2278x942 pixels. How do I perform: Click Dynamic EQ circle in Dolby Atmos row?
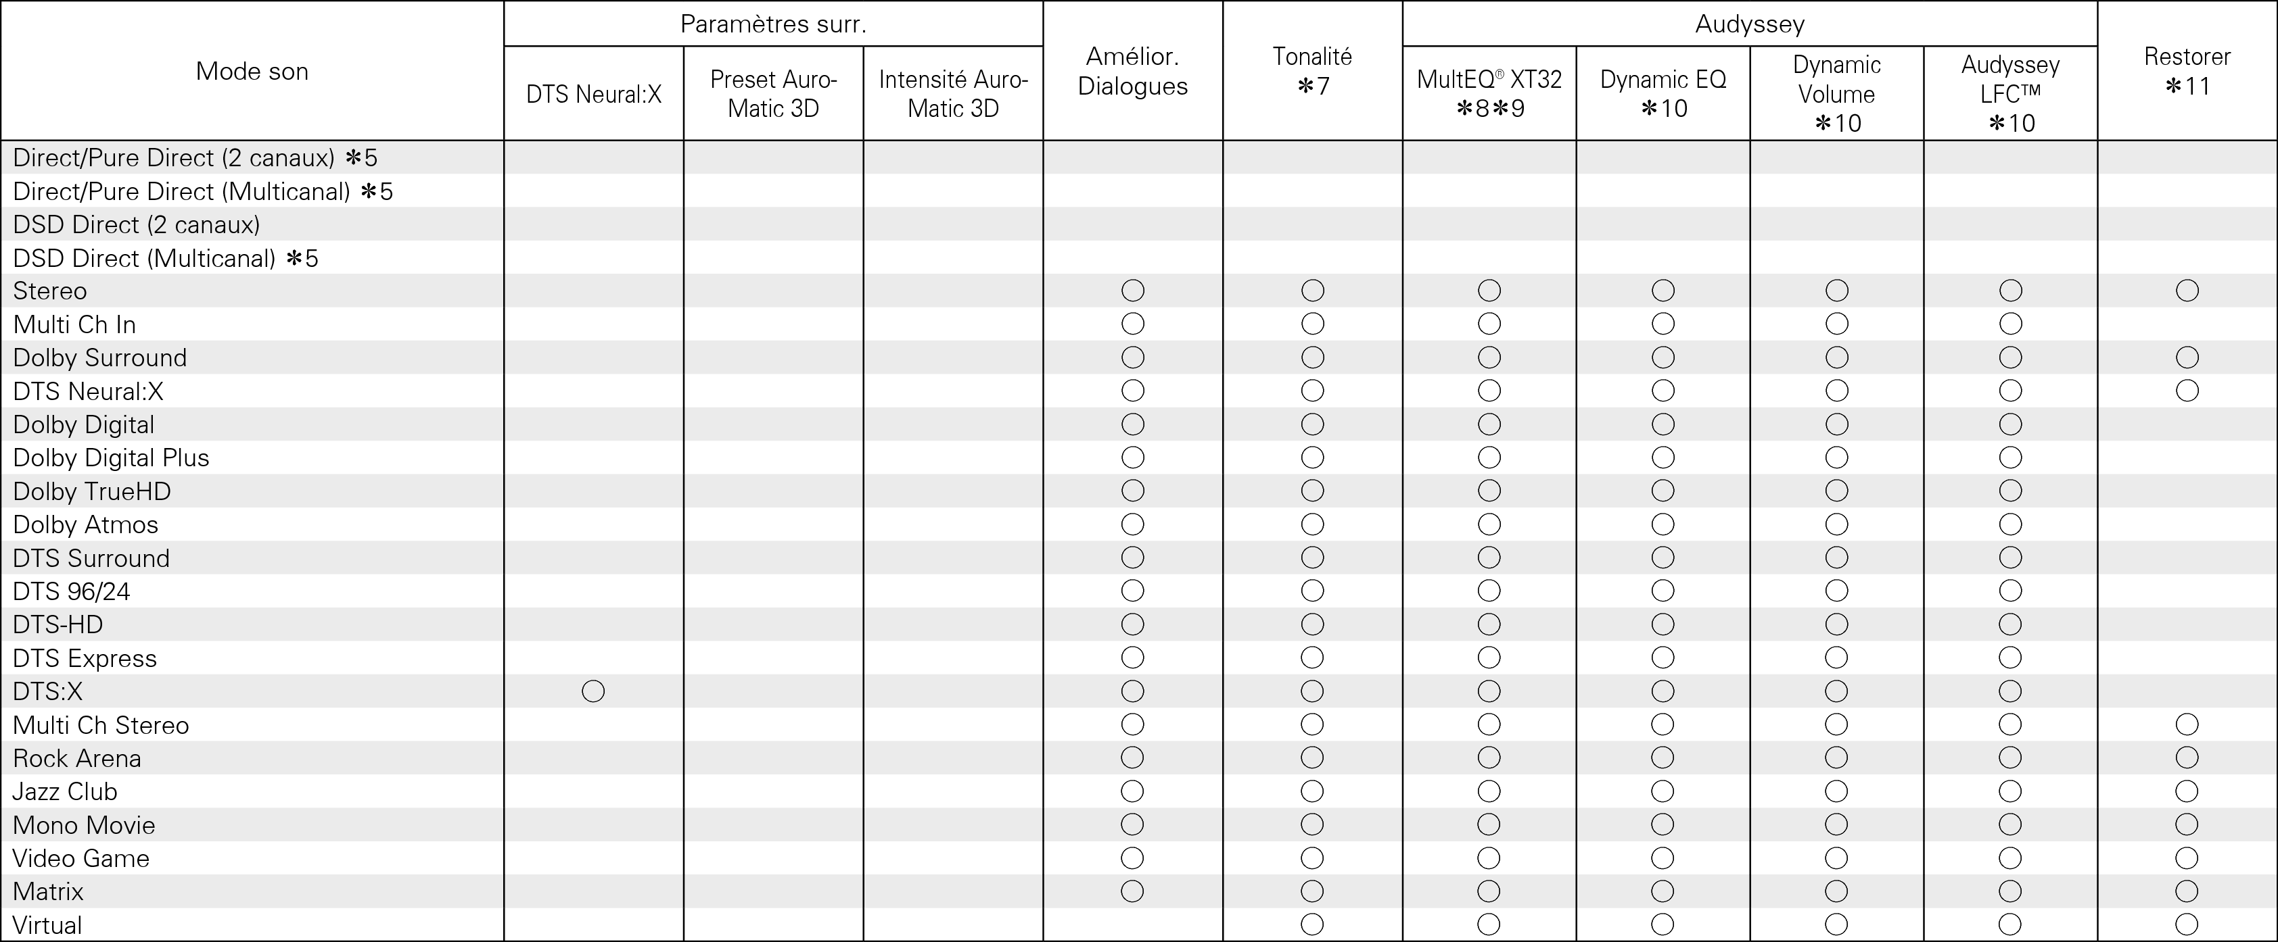(1663, 524)
